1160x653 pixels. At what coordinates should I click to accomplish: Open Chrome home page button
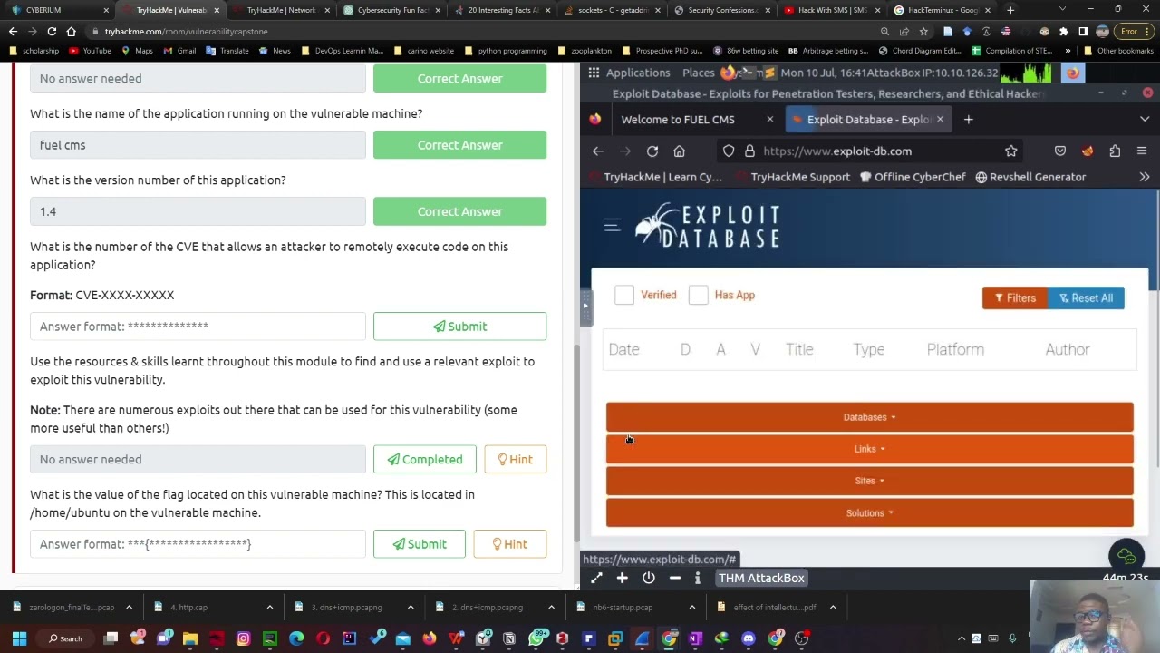click(71, 32)
